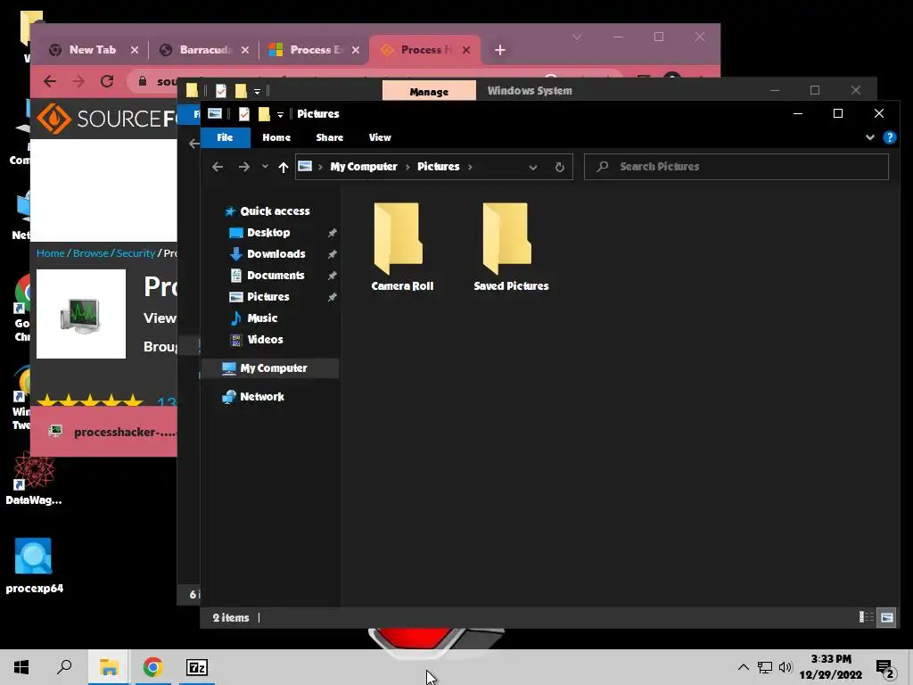Open a new Chrome tab
The height and width of the screenshot is (685, 913).
tap(499, 50)
